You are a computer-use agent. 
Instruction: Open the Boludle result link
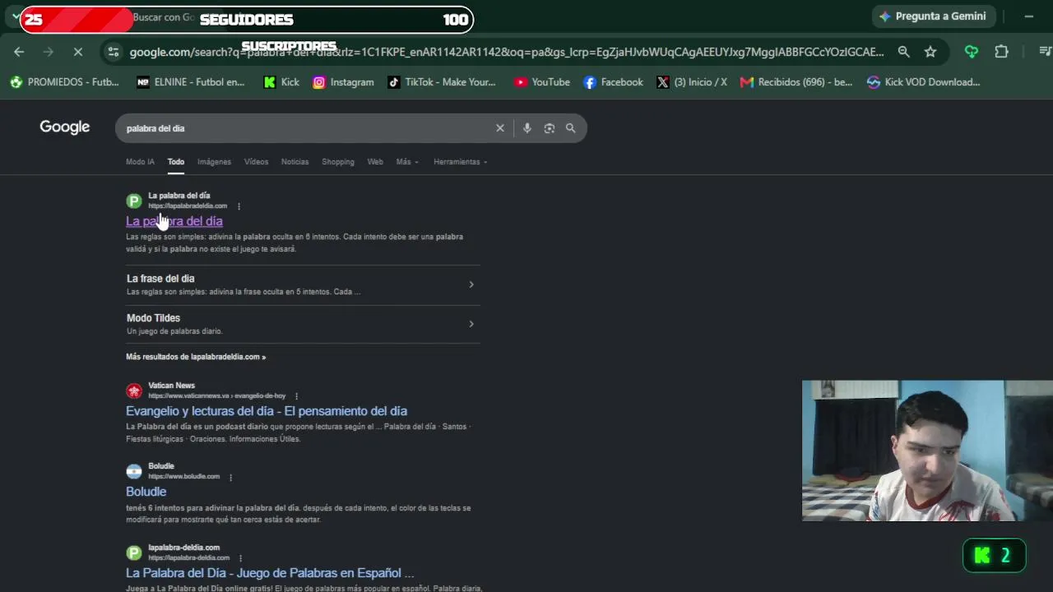pyautogui.click(x=146, y=492)
